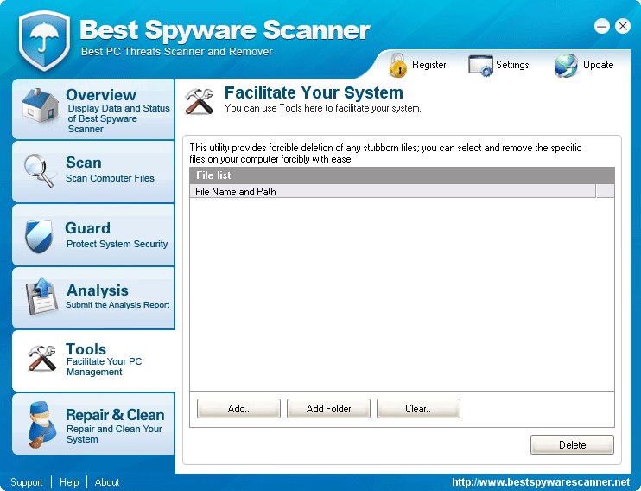The height and width of the screenshot is (491, 641).
Task: Click the Register text label
Action: pyautogui.click(x=428, y=65)
